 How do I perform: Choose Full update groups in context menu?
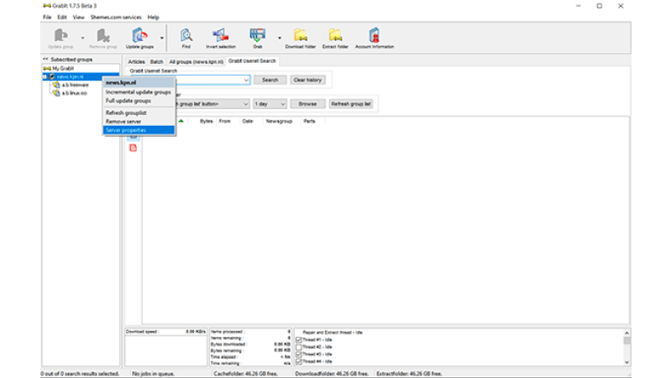click(139, 101)
